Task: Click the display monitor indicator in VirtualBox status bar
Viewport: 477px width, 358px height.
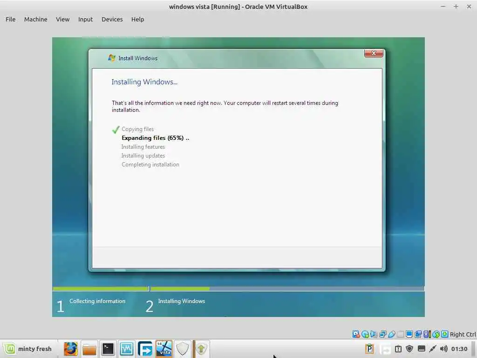Action: (409, 334)
